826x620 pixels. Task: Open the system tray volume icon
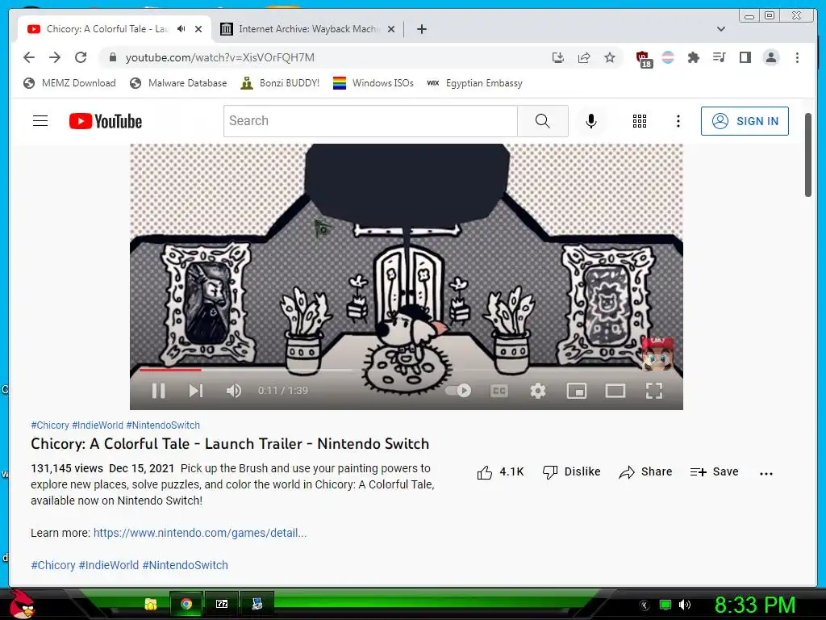click(684, 605)
